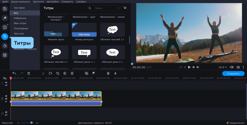Image resolution: width=247 pixels, height=125 pixels.
Task: Mute the video track audio
Action: 6,99
